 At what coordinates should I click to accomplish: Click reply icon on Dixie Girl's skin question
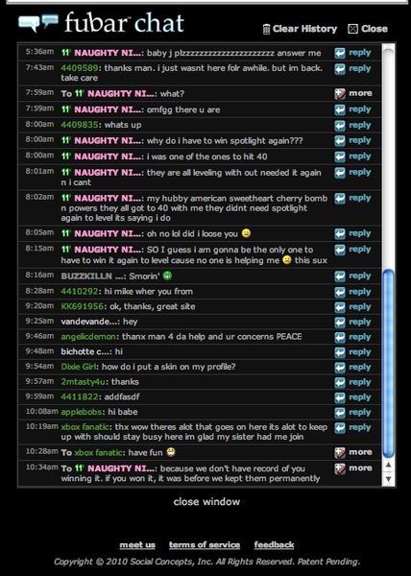click(340, 368)
